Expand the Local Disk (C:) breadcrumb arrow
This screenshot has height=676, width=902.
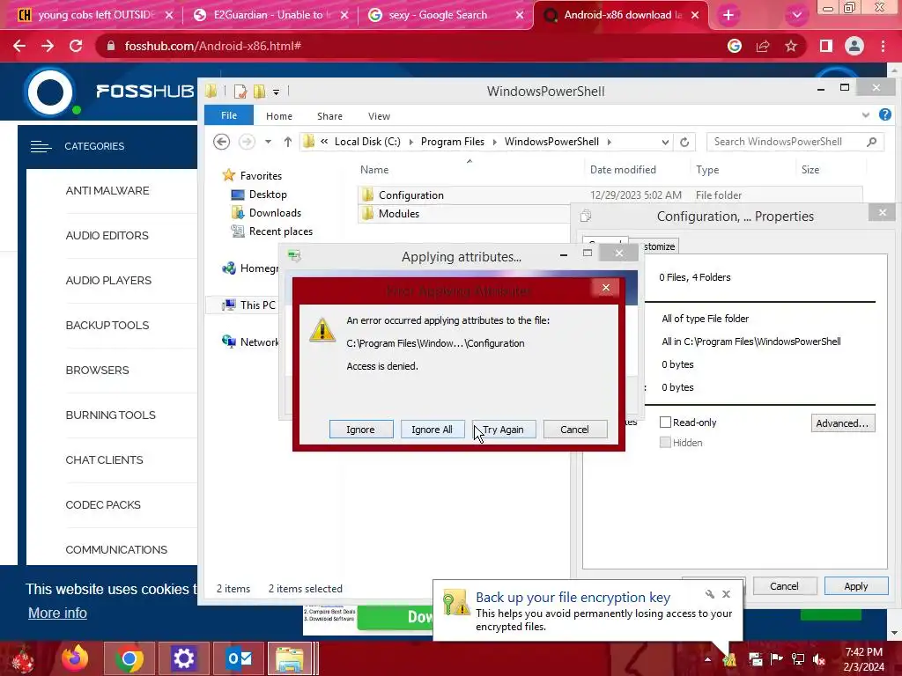click(x=410, y=142)
